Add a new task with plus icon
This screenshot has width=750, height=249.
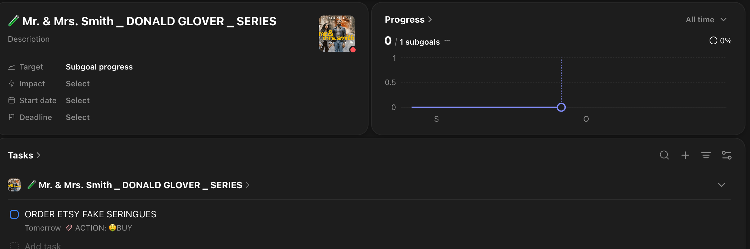(685, 155)
